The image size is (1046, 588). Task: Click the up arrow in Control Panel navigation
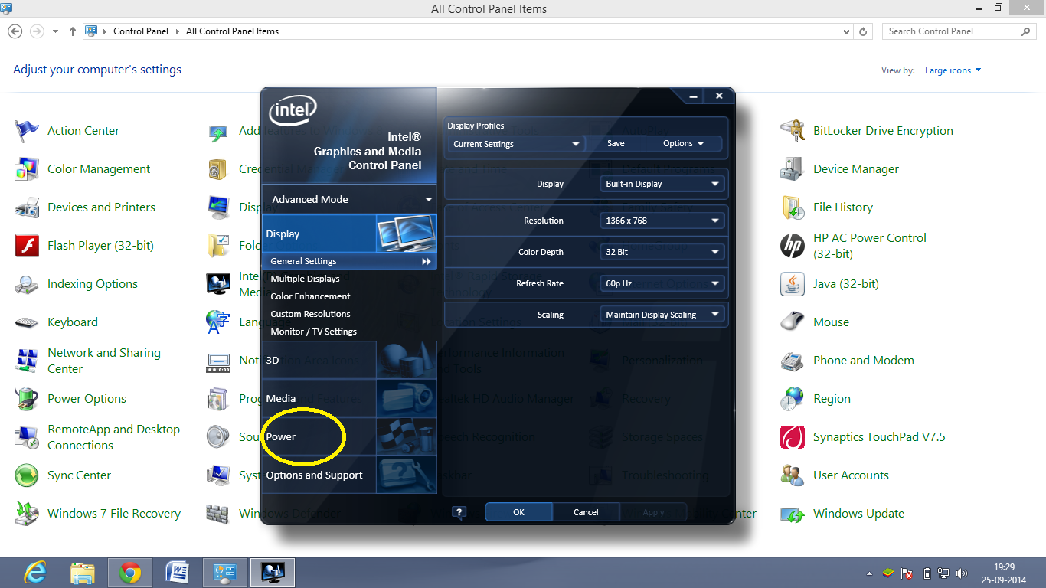click(x=73, y=31)
